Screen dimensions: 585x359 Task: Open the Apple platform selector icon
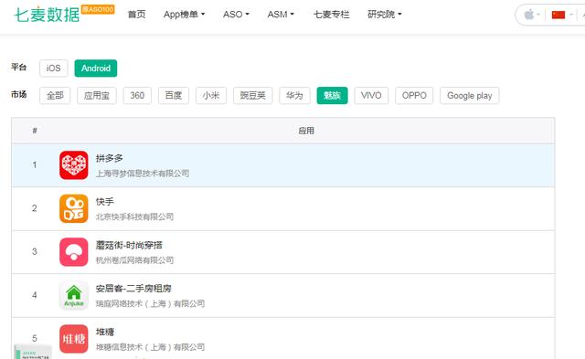point(532,15)
